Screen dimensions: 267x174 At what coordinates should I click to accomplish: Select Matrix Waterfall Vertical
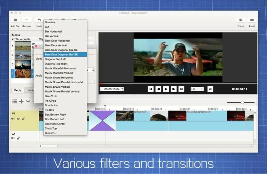(65, 73)
